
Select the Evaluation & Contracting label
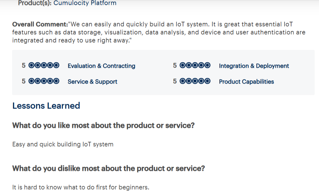(x=101, y=66)
